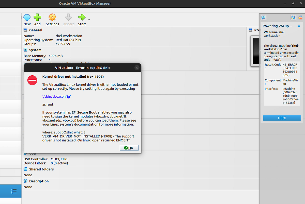Click the USB section icon
This screenshot has height=204, width=305.
pos(25,153)
